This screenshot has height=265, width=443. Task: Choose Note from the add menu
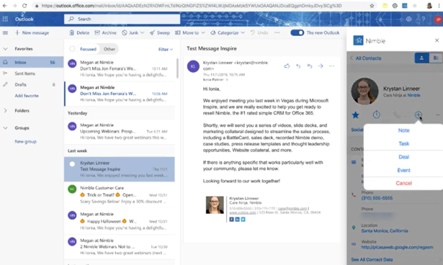coord(404,131)
